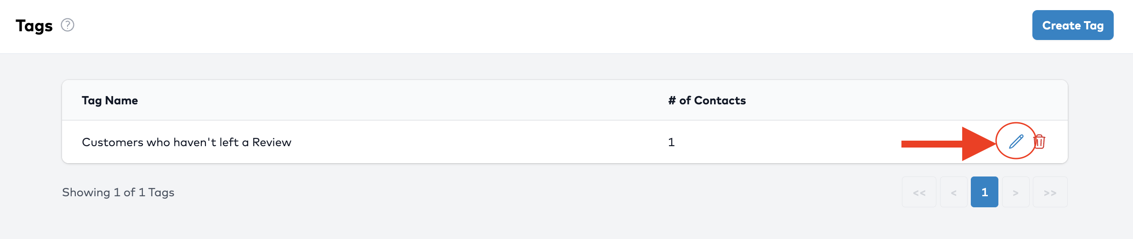Open the "Customers who haven't left a Review" tag
The width and height of the screenshot is (1133, 239).
187,142
